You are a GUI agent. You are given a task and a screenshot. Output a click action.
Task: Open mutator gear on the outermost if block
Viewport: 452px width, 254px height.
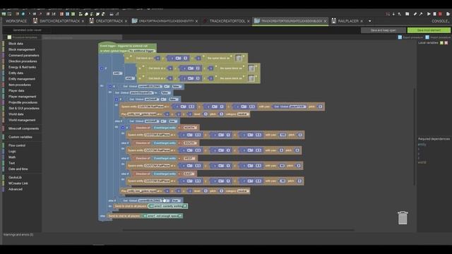102,68
